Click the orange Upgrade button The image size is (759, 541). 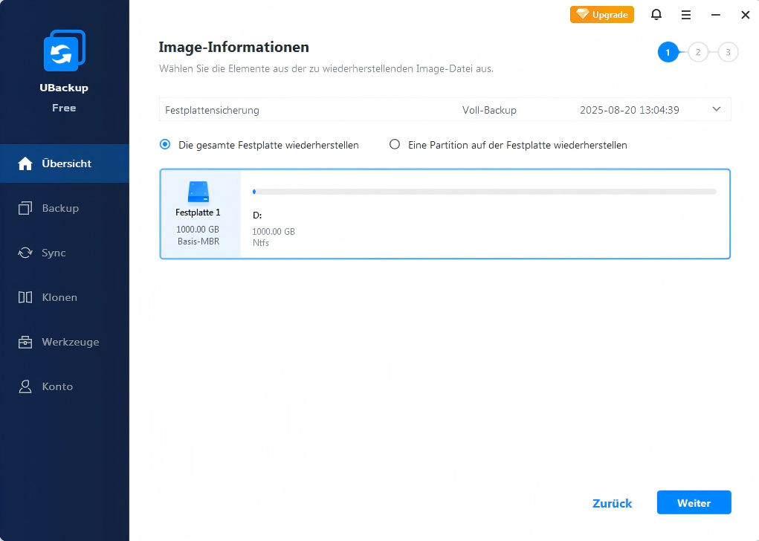(x=601, y=14)
